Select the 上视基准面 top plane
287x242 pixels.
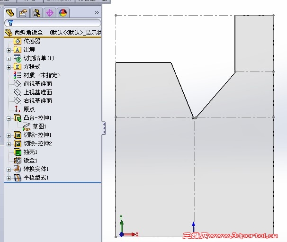(38, 92)
